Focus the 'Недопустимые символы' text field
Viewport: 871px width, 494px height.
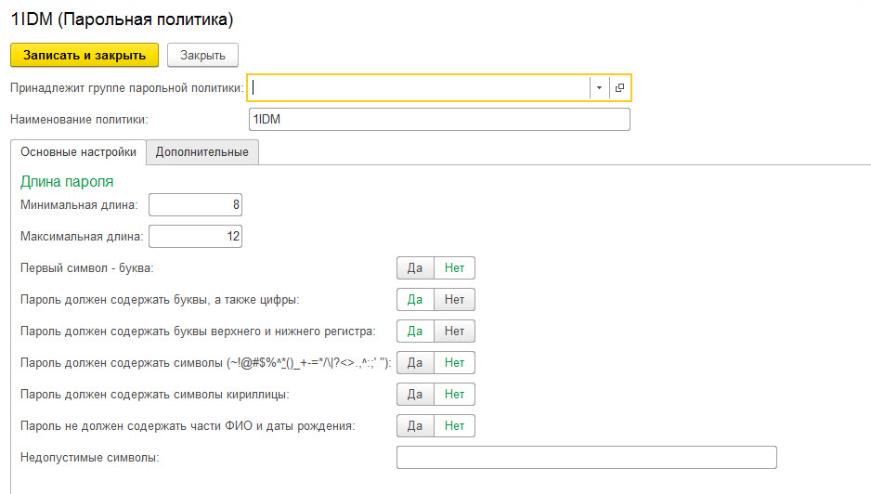[586, 458]
